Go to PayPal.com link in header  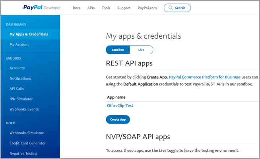pos(147,8)
